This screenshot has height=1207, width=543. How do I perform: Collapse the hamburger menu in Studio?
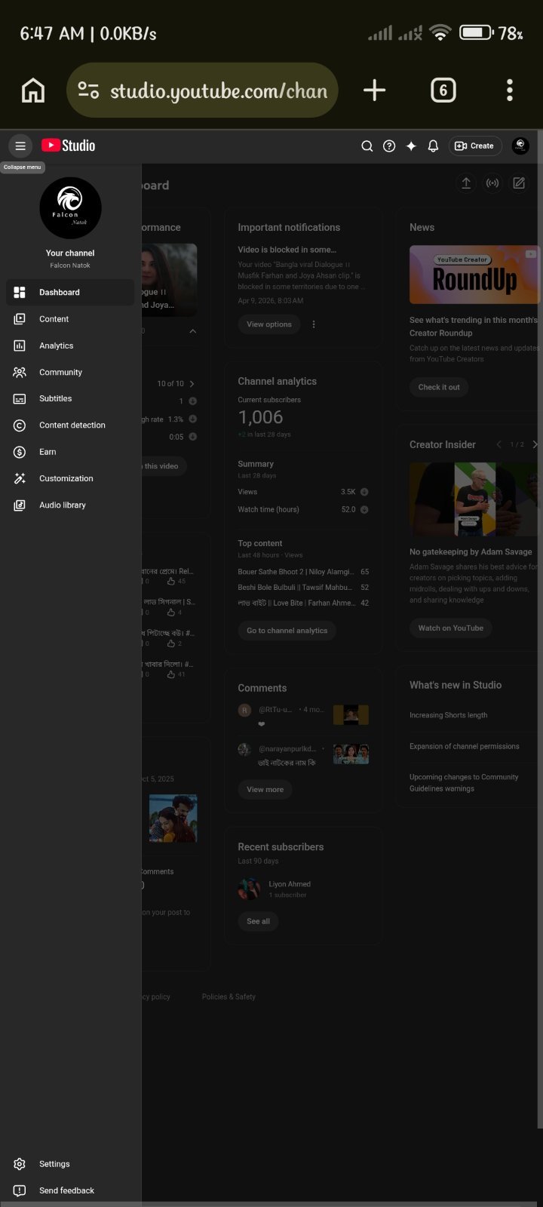pos(20,146)
